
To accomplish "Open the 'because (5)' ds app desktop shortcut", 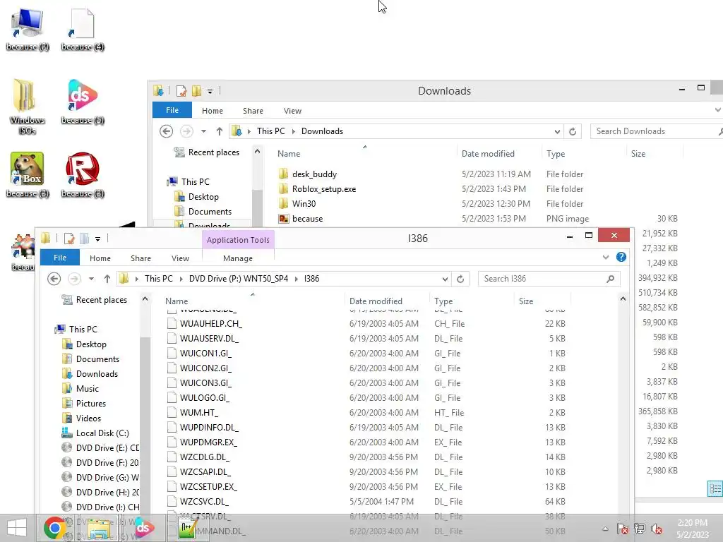I will pos(83,102).
